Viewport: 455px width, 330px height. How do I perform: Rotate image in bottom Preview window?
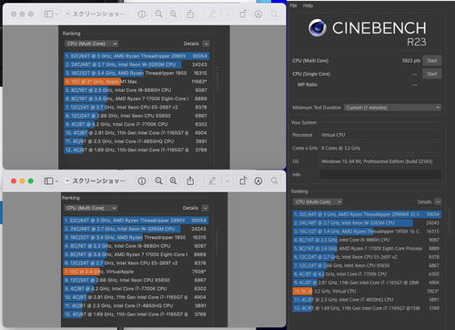point(243,181)
